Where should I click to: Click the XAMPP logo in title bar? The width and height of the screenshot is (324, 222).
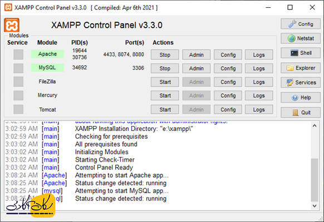pos(8,8)
